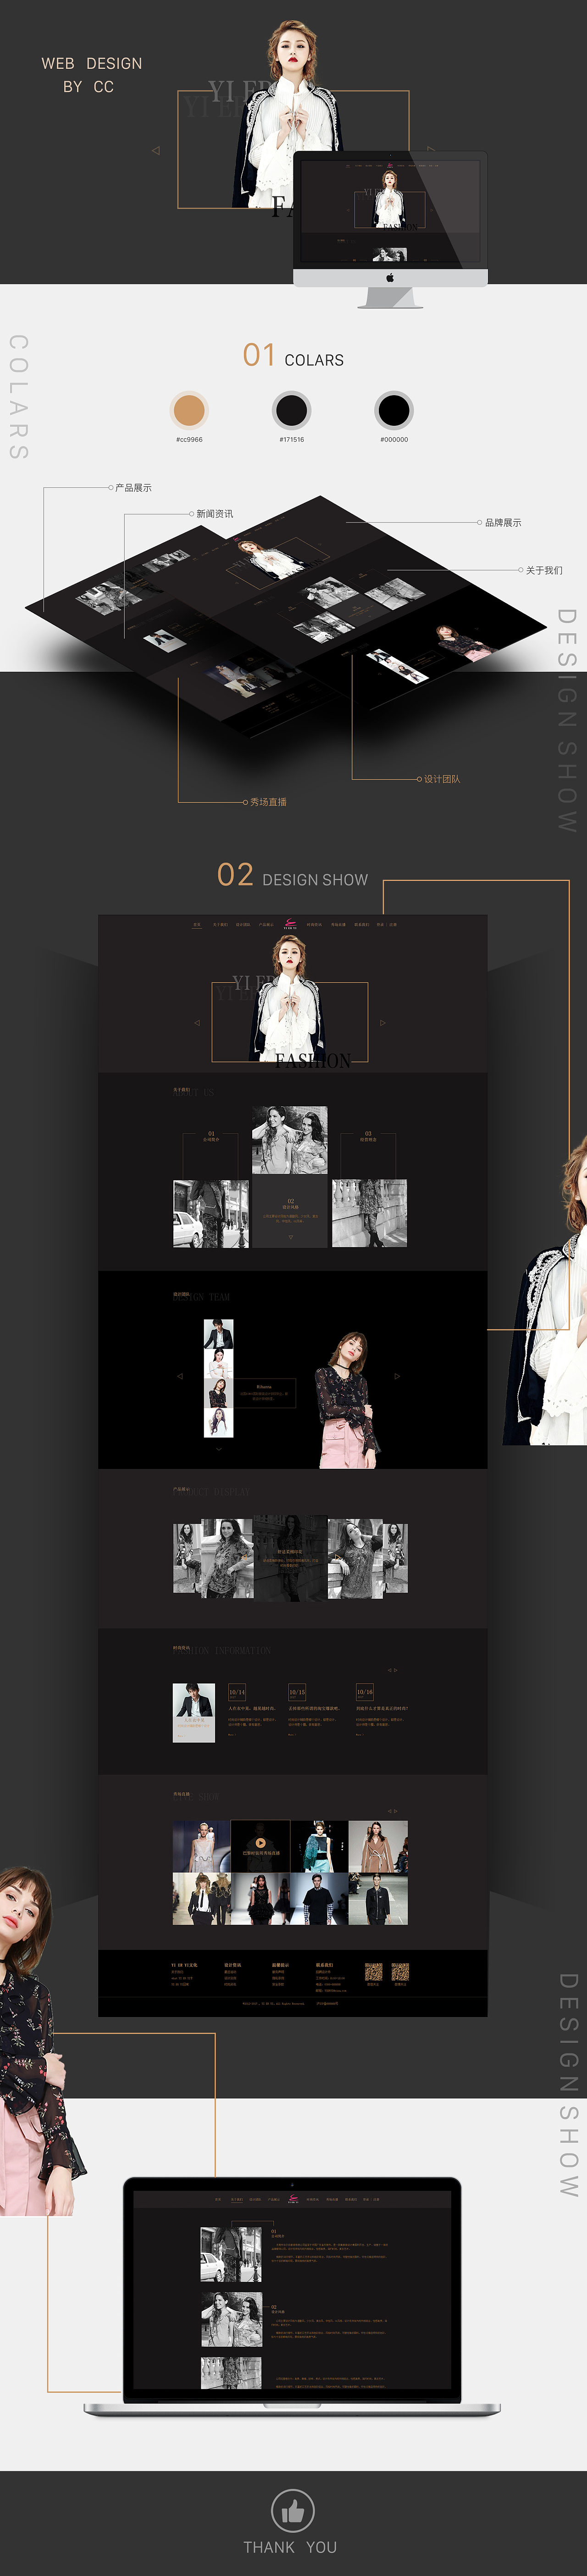Click street photo with white car
Screen dimensions: 587x2576
[211, 1213]
